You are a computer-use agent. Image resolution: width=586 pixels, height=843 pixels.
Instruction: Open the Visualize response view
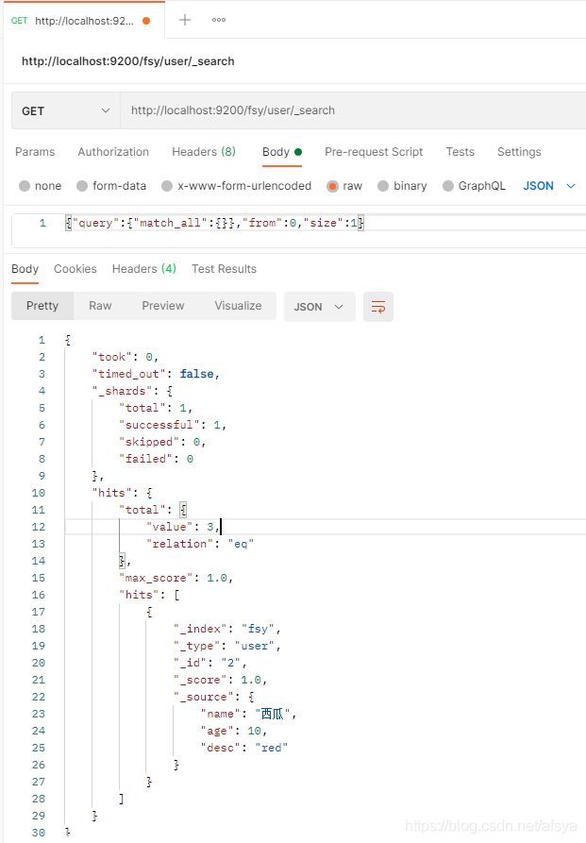tap(238, 306)
